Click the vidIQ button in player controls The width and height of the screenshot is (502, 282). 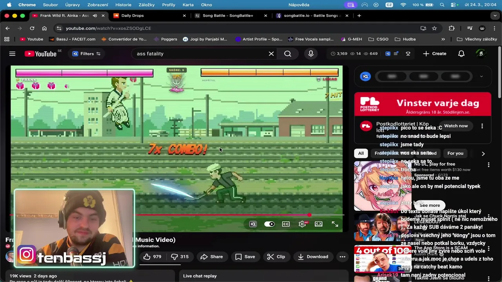click(x=253, y=224)
